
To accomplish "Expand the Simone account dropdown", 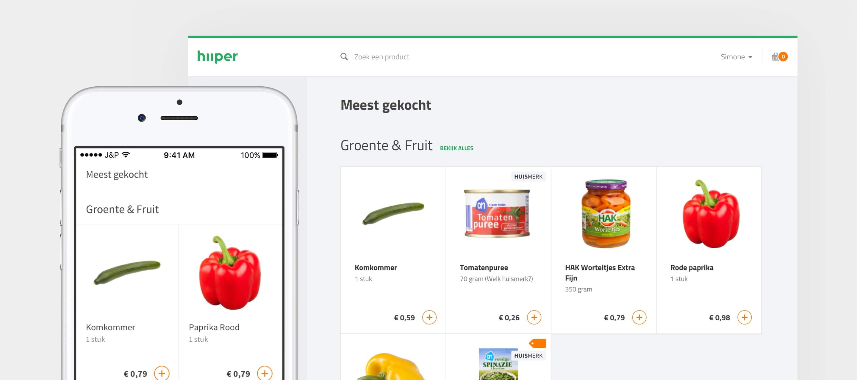I will [736, 57].
